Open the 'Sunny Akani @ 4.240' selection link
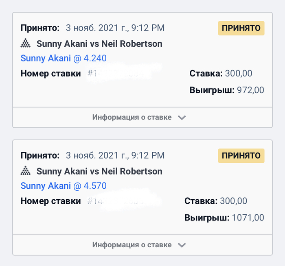285x266 pixels. (x=64, y=59)
